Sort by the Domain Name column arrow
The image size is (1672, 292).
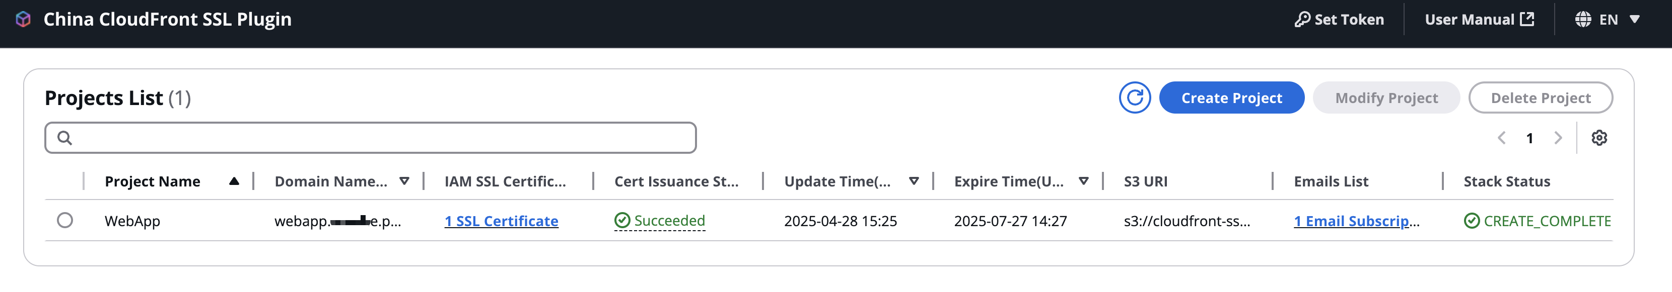click(x=404, y=181)
